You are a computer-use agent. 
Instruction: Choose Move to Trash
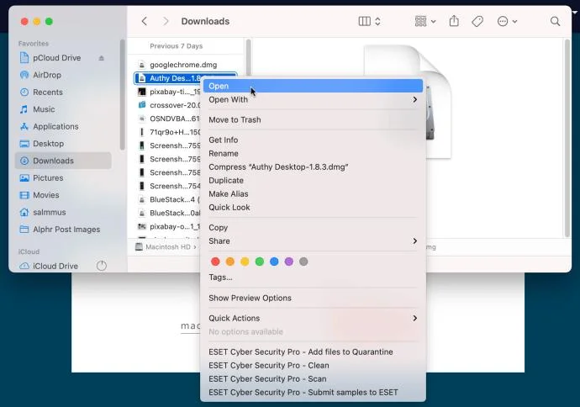(x=313, y=120)
